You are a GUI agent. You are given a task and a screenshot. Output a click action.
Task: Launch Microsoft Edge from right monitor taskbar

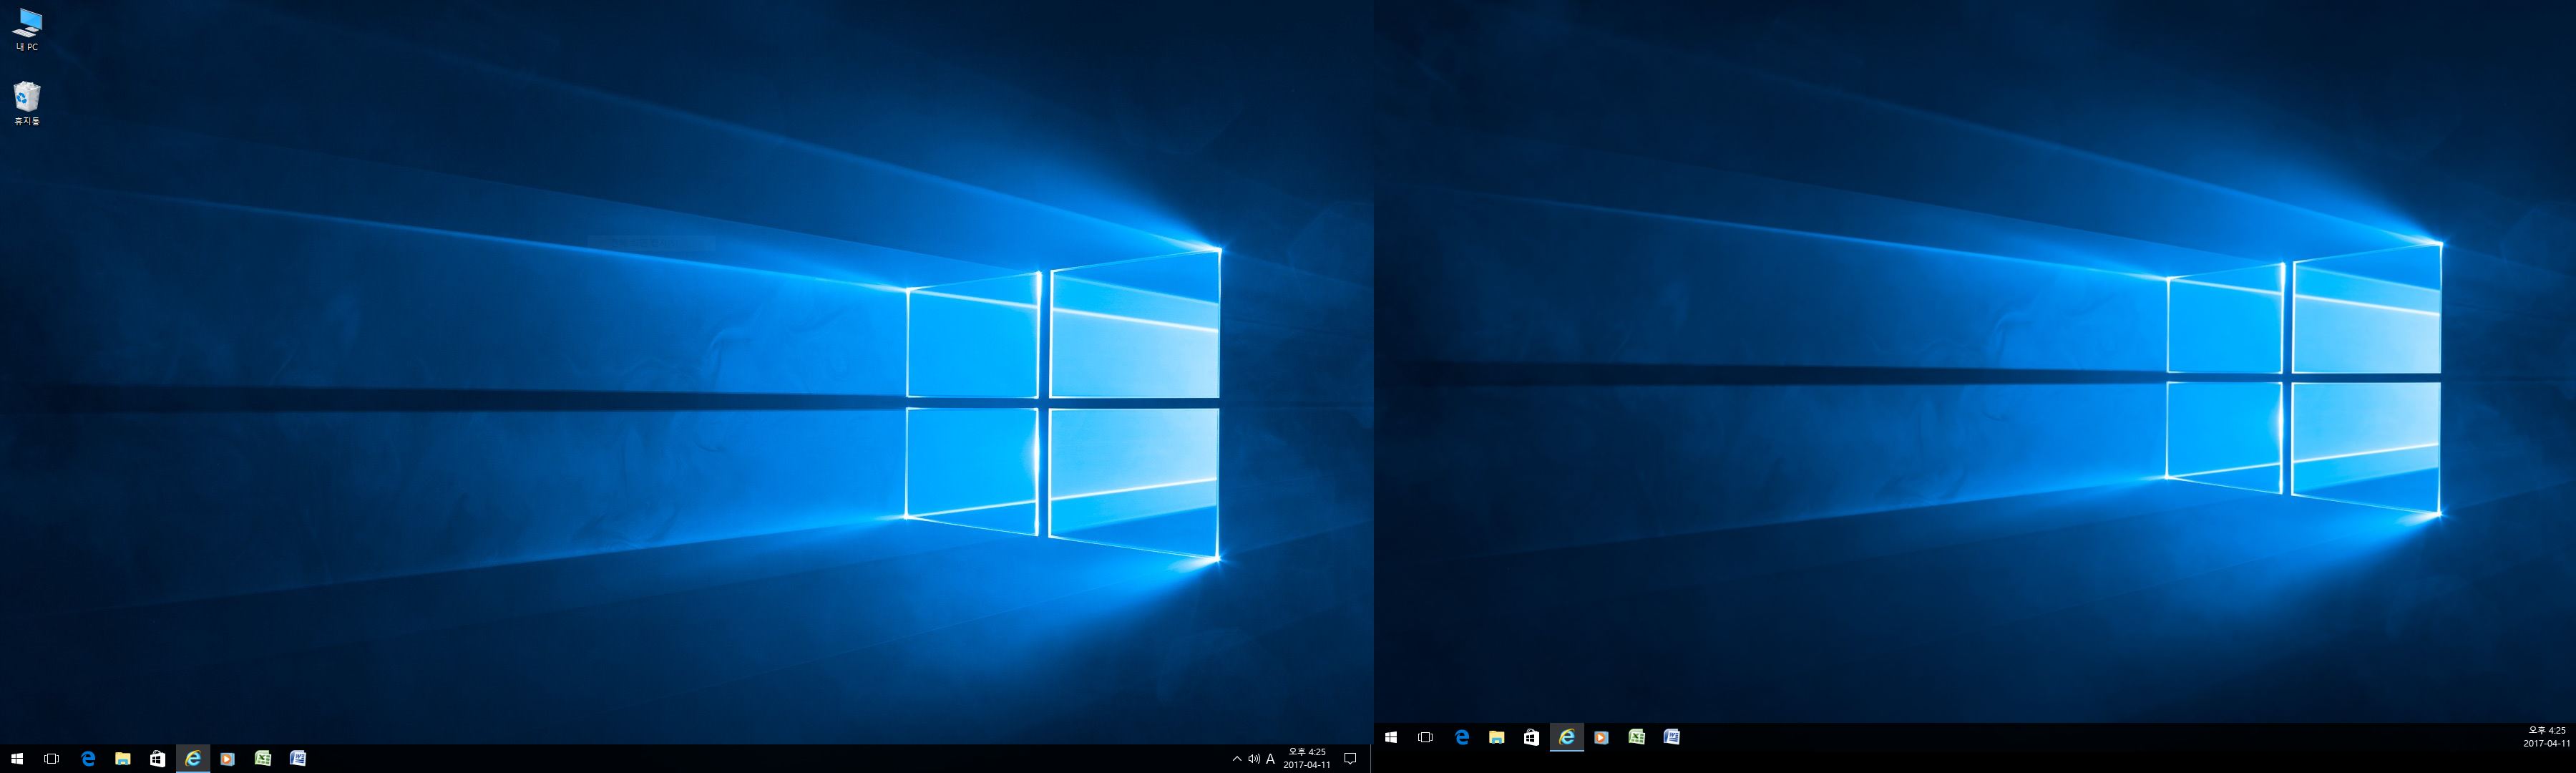pos(1462,737)
